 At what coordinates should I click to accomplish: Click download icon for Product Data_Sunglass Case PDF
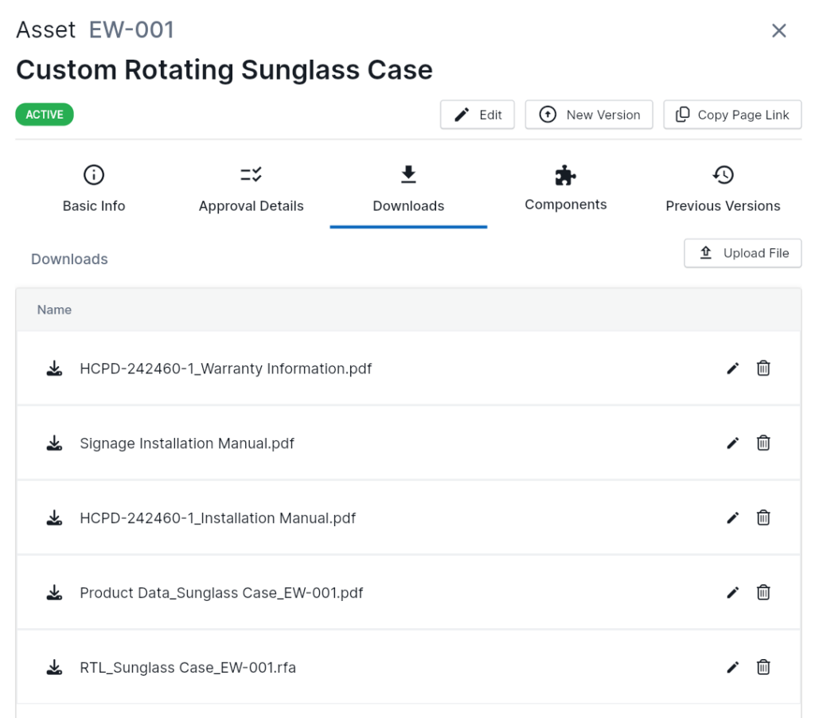coord(54,593)
